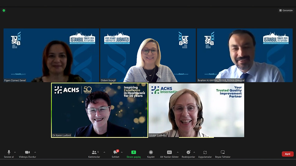This screenshot has height=166, width=296.
Task: Expand the arrow next to Katılımcılar
Action: (104, 152)
